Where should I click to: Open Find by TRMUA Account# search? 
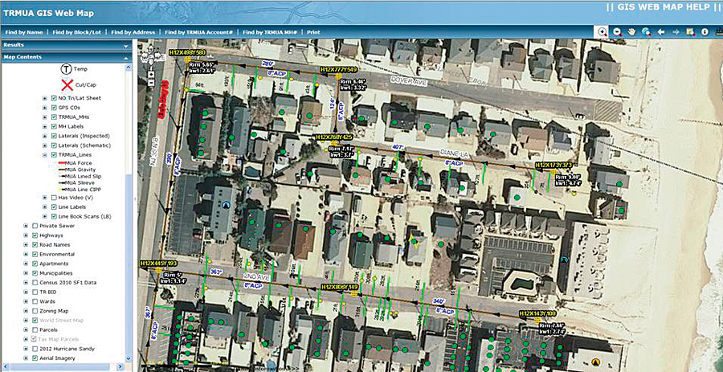(x=198, y=32)
